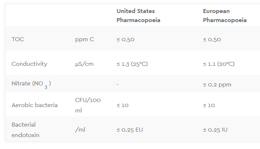Select the ≤ 0.25 EU endotoxin value
The width and height of the screenshot is (260, 149).
[x=130, y=130]
